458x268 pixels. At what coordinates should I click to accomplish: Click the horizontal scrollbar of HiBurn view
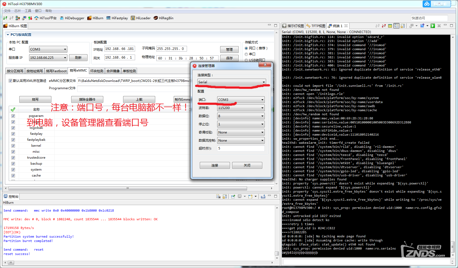click(128, 188)
